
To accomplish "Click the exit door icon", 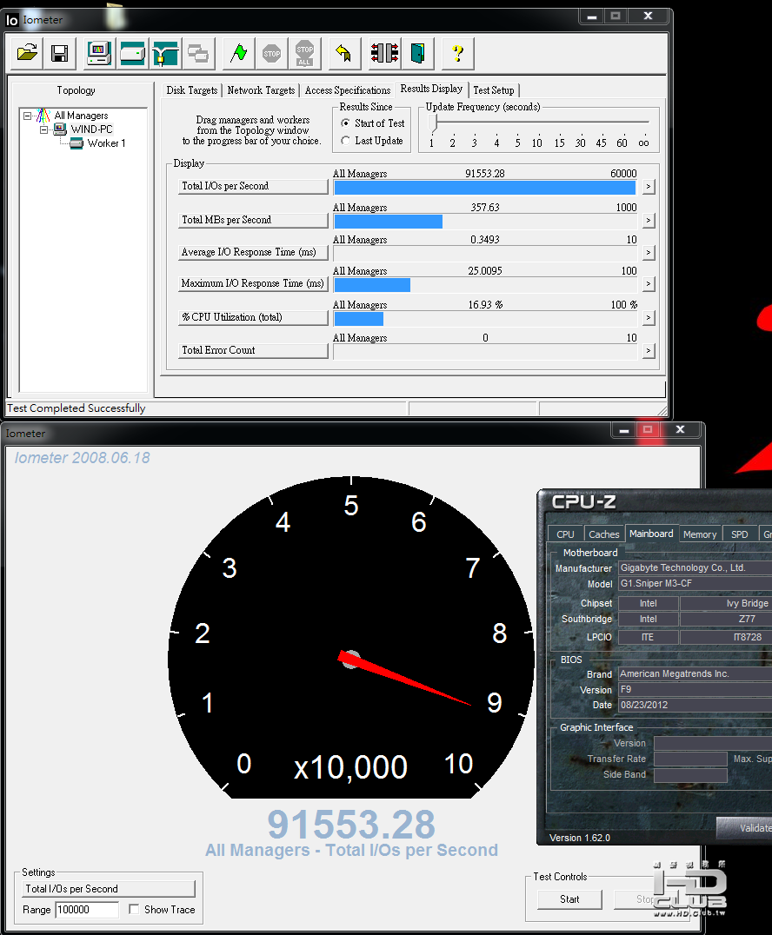I will tap(417, 54).
